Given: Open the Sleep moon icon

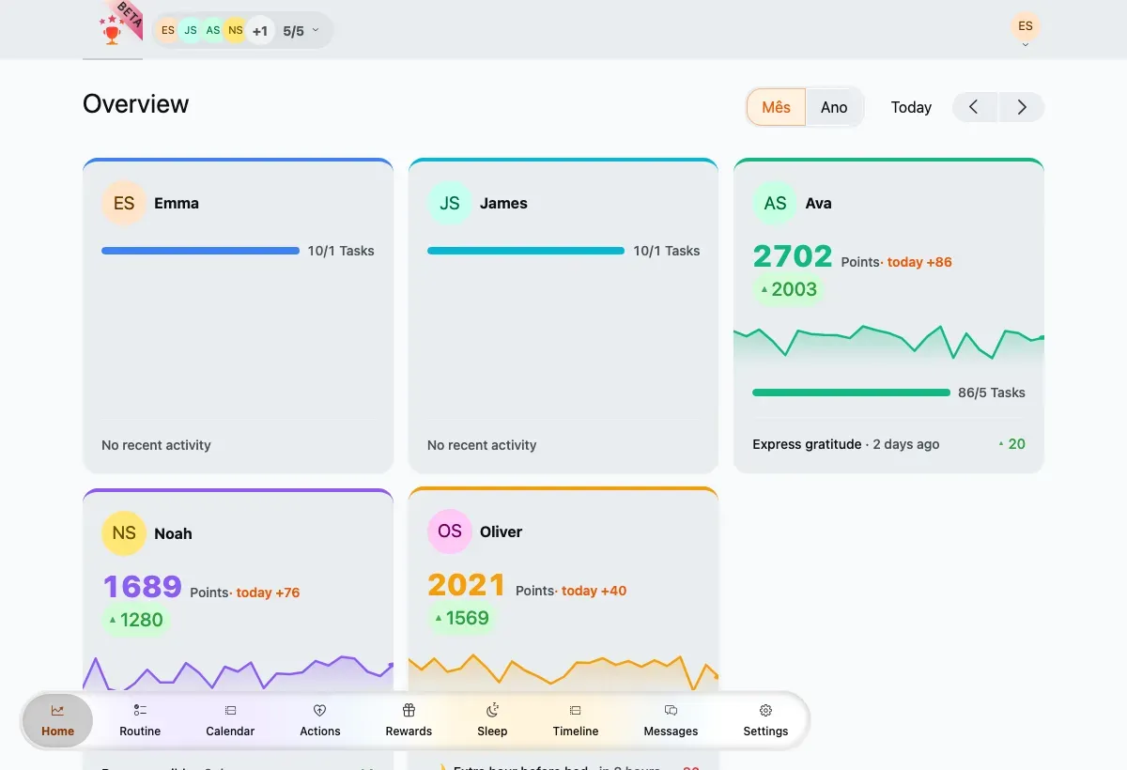Looking at the screenshot, I should (x=492, y=710).
